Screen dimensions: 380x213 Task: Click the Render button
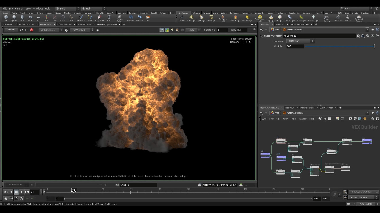(11, 30)
